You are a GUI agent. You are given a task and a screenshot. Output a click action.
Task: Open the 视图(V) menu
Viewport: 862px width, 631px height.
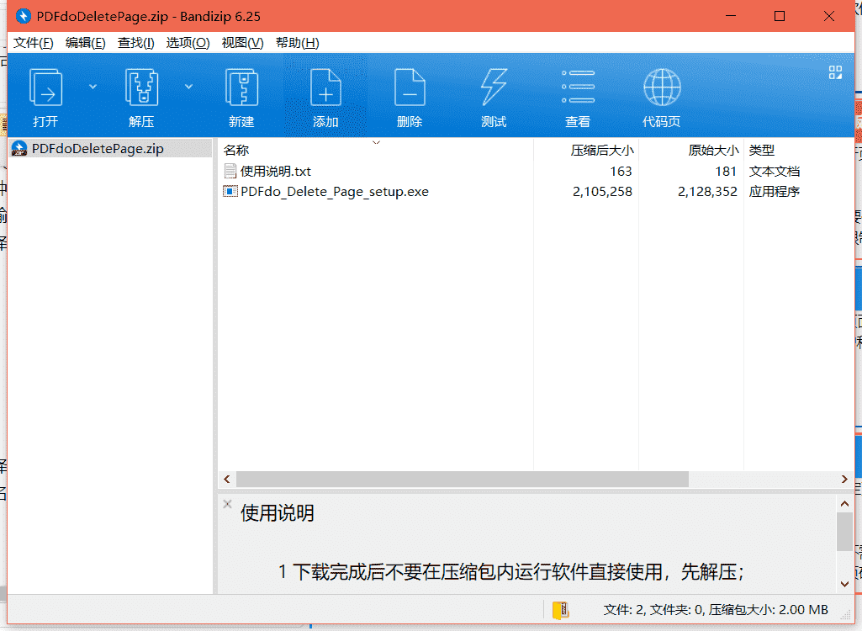242,43
